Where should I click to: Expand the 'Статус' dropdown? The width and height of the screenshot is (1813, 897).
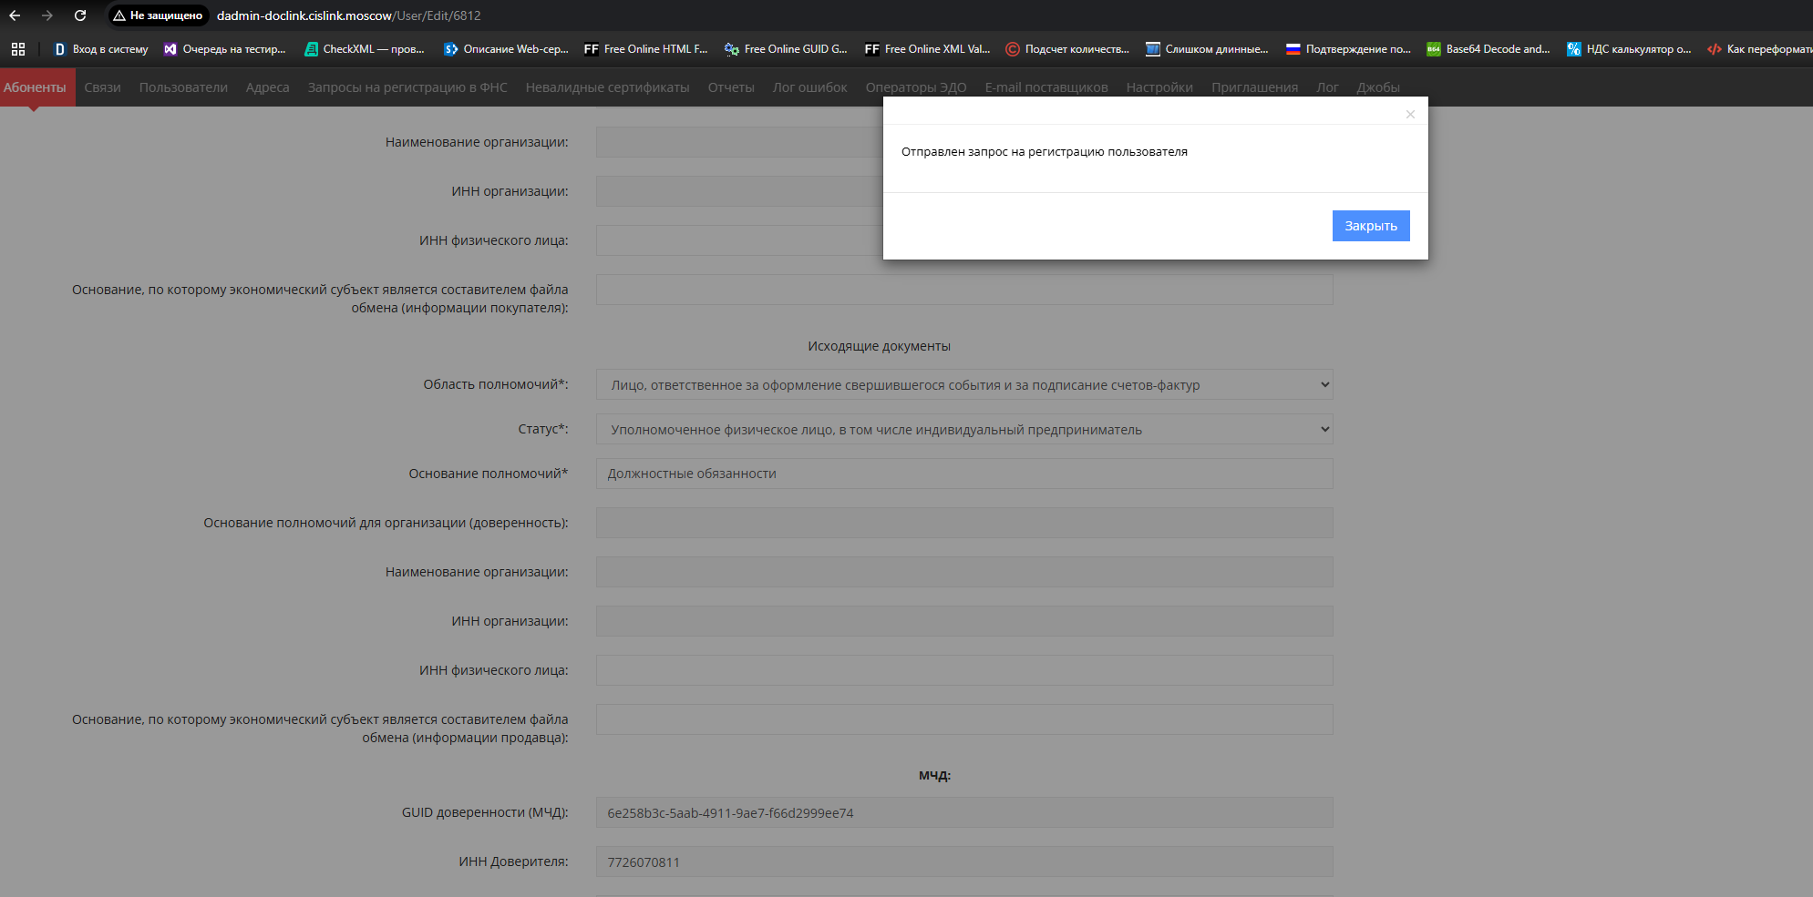pos(964,429)
